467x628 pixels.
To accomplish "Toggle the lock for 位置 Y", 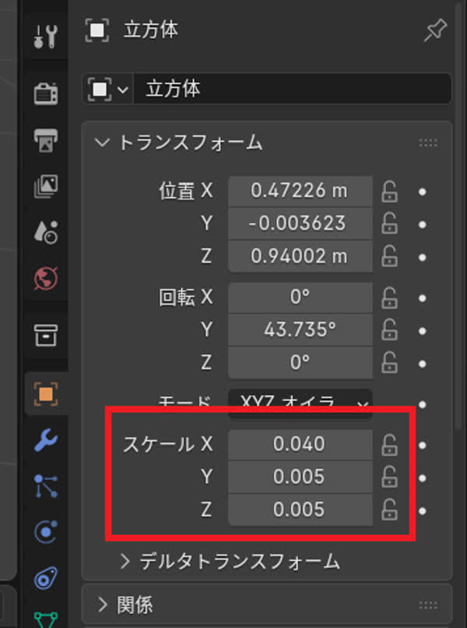I will (389, 224).
